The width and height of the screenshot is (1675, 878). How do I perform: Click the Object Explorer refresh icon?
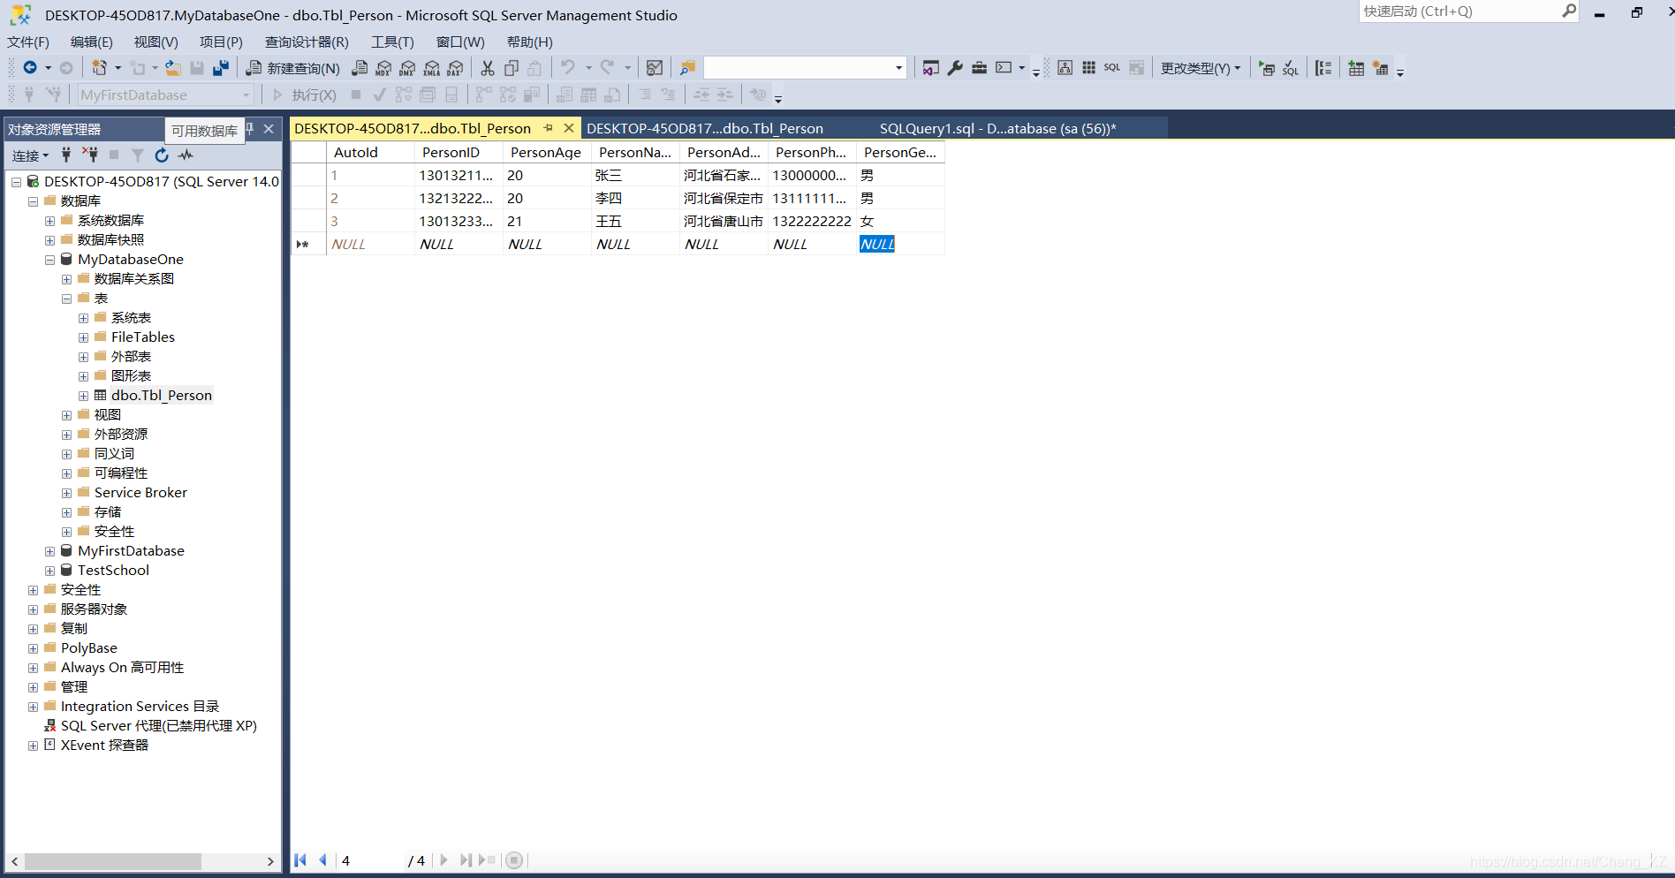[x=162, y=155]
